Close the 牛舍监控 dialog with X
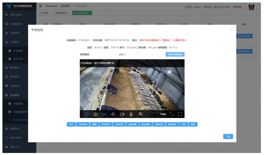 pos(232,29)
